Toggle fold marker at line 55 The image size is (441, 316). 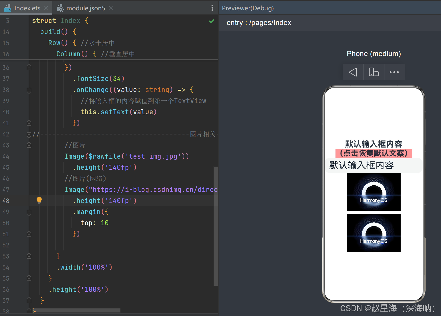[x=29, y=278]
